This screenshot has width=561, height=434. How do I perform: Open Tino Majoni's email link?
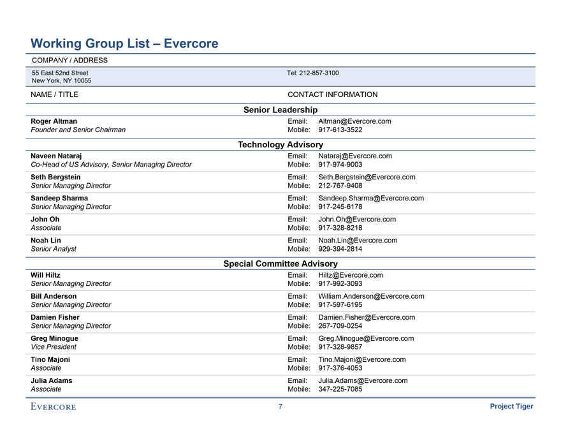[x=362, y=359]
